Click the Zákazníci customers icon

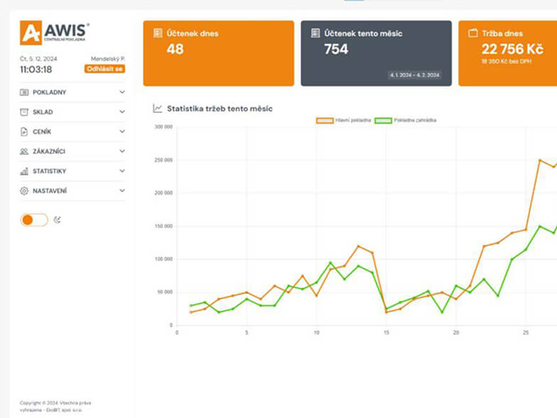click(x=24, y=151)
